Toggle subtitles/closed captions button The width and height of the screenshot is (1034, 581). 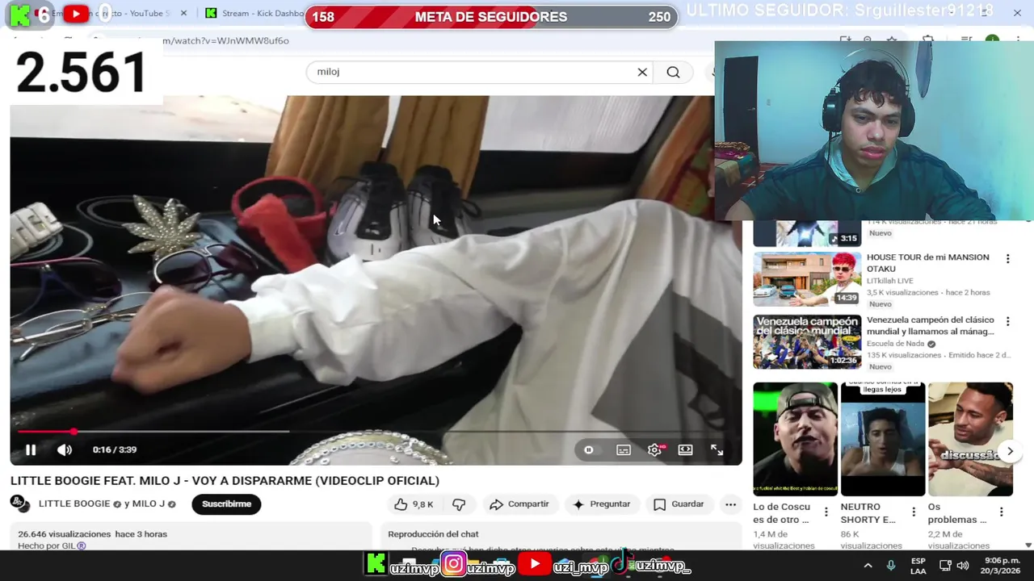pos(624,450)
